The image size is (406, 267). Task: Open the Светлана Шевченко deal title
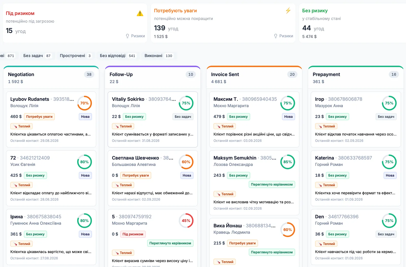coord(136,158)
